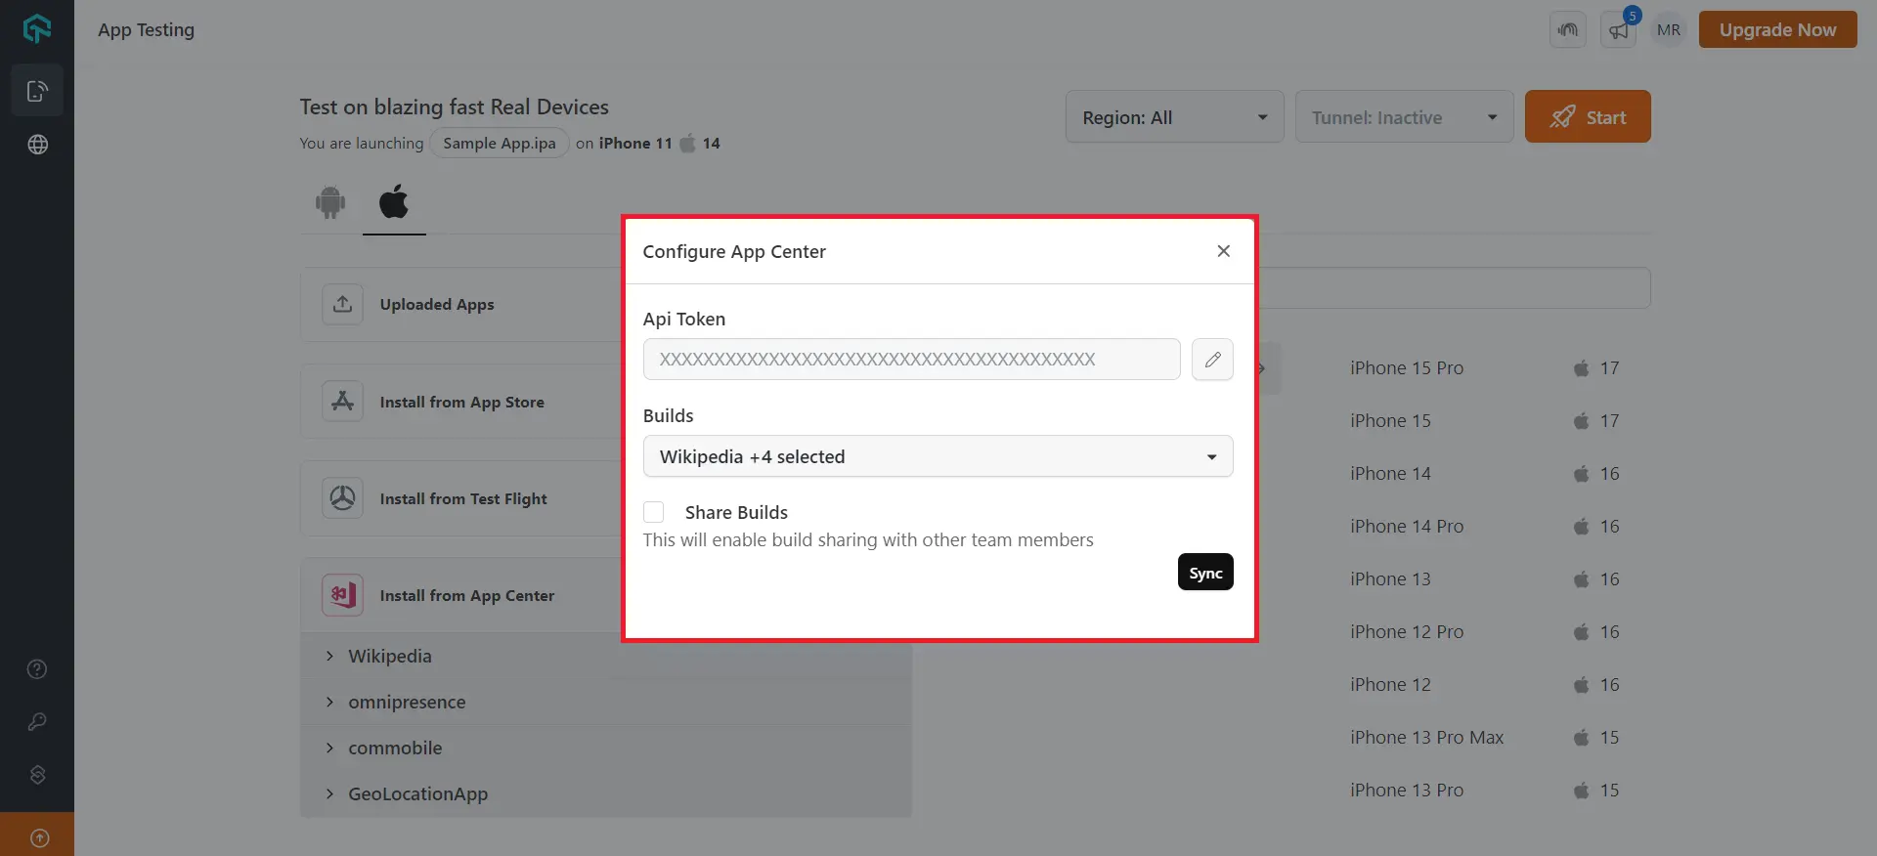Close the Configure App Center dialog
The width and height of the screenshot is (1877, 856).
1223,251
